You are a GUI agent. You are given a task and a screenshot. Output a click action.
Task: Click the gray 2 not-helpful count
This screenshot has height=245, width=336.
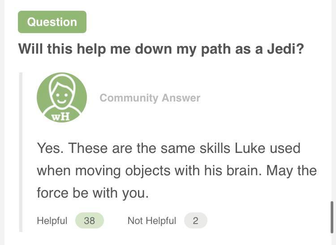click(x=195, y=220)
